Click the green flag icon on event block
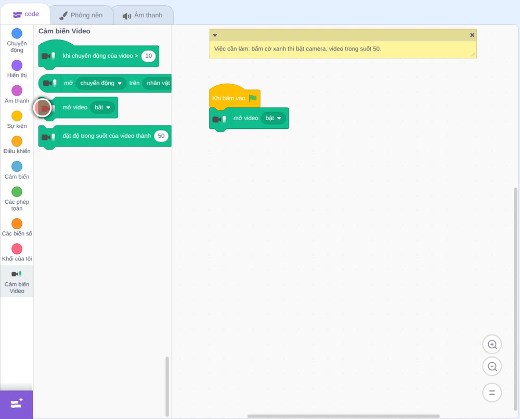 click(x=253, y=98)
